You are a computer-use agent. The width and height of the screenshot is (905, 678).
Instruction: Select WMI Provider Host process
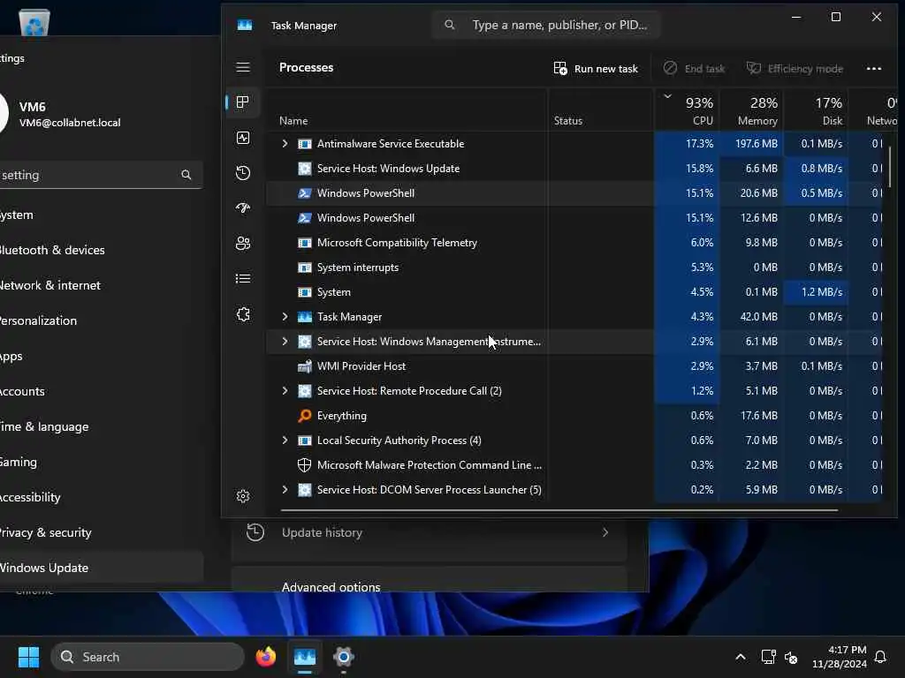click(574, 366)
